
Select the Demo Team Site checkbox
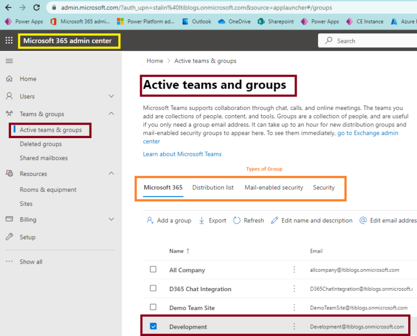point(153,307)
